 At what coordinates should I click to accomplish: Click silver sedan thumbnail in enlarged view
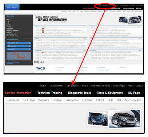coord(125,119)
